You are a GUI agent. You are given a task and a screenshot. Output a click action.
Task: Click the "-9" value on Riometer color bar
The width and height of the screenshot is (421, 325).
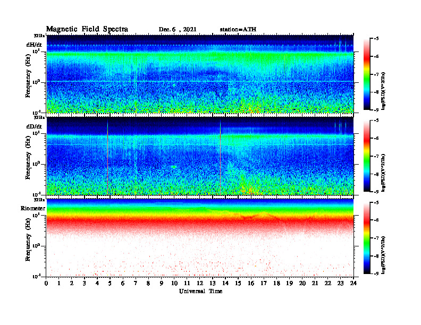[x=376, y=273]
